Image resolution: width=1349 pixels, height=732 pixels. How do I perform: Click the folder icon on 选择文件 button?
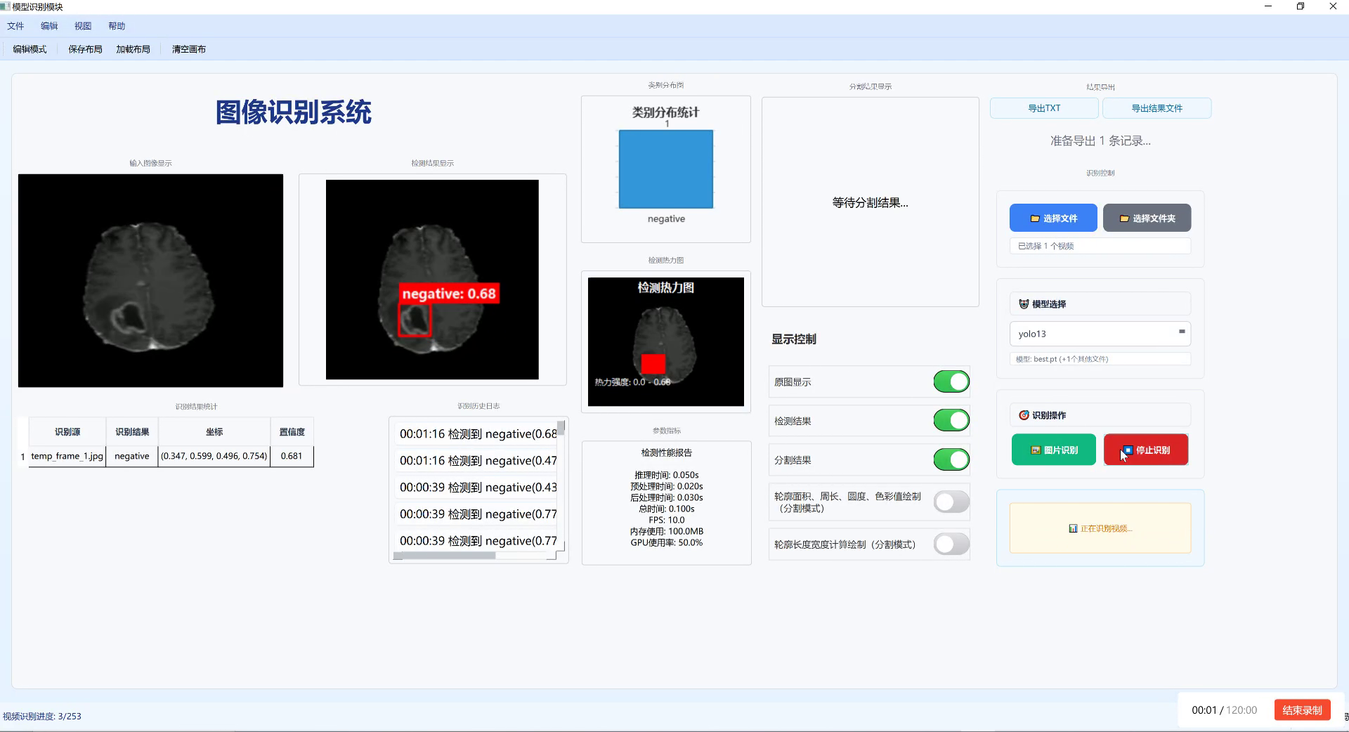click(x=1035, y=218)
